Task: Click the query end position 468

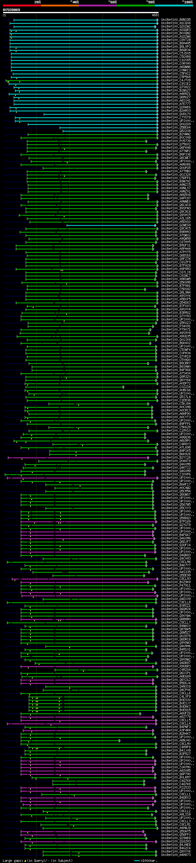Action: (154, 15)
